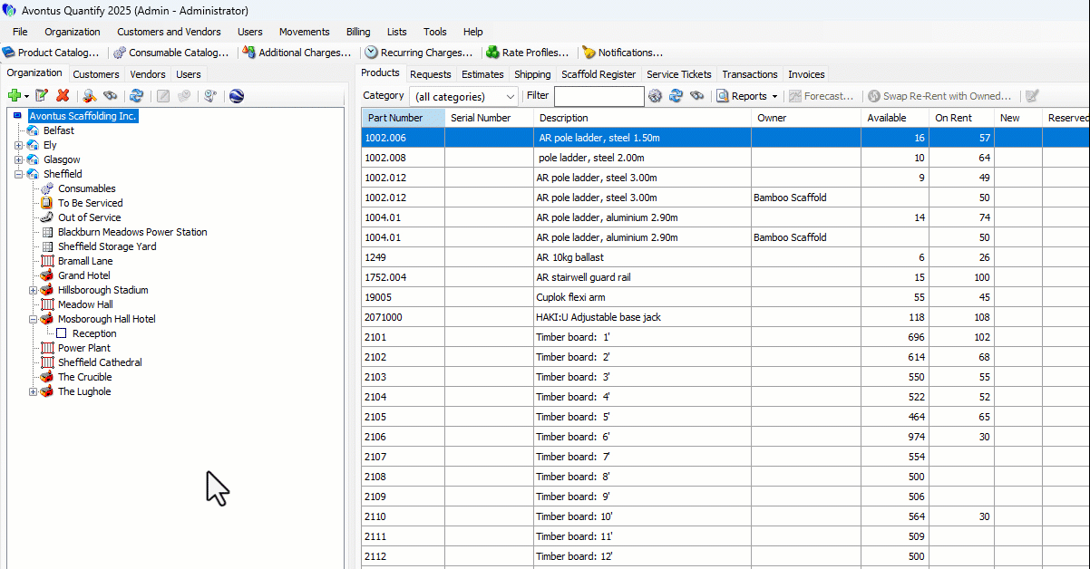Open the Billing menu
The height and width of the screenshot is (569, 1090).
point(358,32)
